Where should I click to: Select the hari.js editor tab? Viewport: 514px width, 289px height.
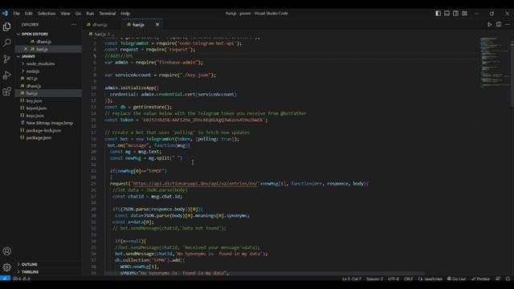point(142,25)
